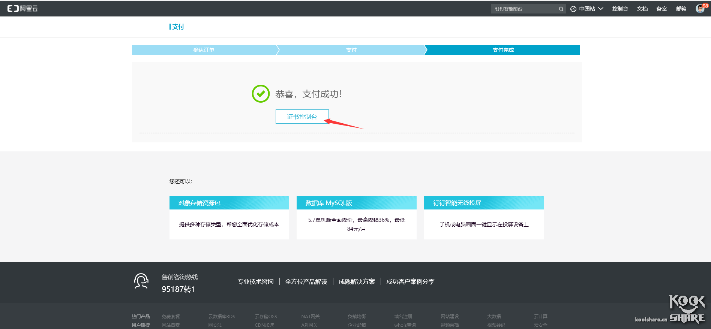711x329 pixels.
Task: Select the 确认订单 step
Action: click(204, 50)
